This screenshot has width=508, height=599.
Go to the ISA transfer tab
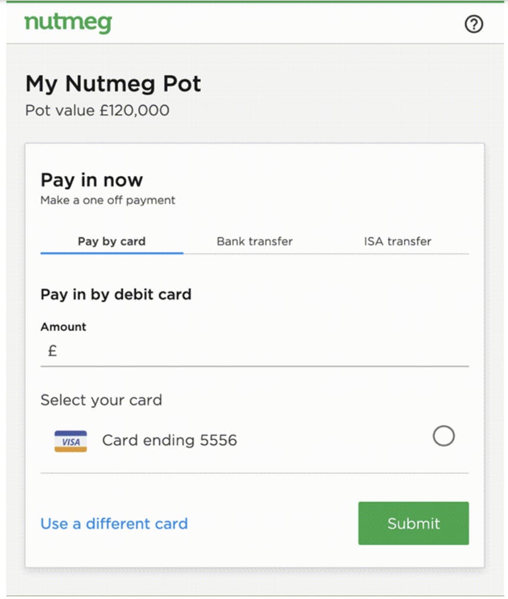point(398,242)
